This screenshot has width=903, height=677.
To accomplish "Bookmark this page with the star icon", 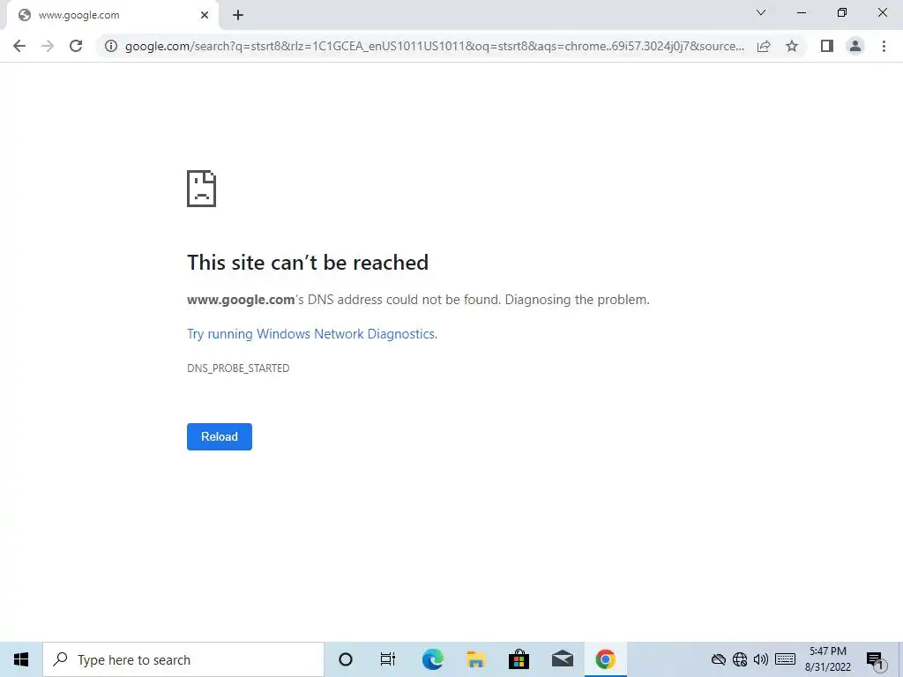I will point(792,46).
